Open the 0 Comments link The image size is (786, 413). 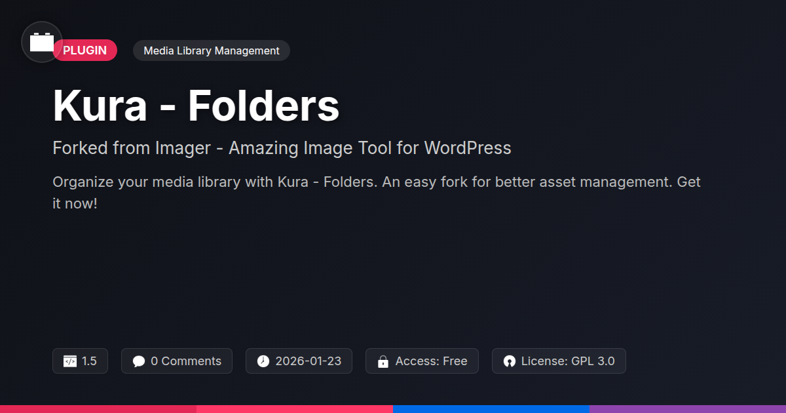point(186,361)
